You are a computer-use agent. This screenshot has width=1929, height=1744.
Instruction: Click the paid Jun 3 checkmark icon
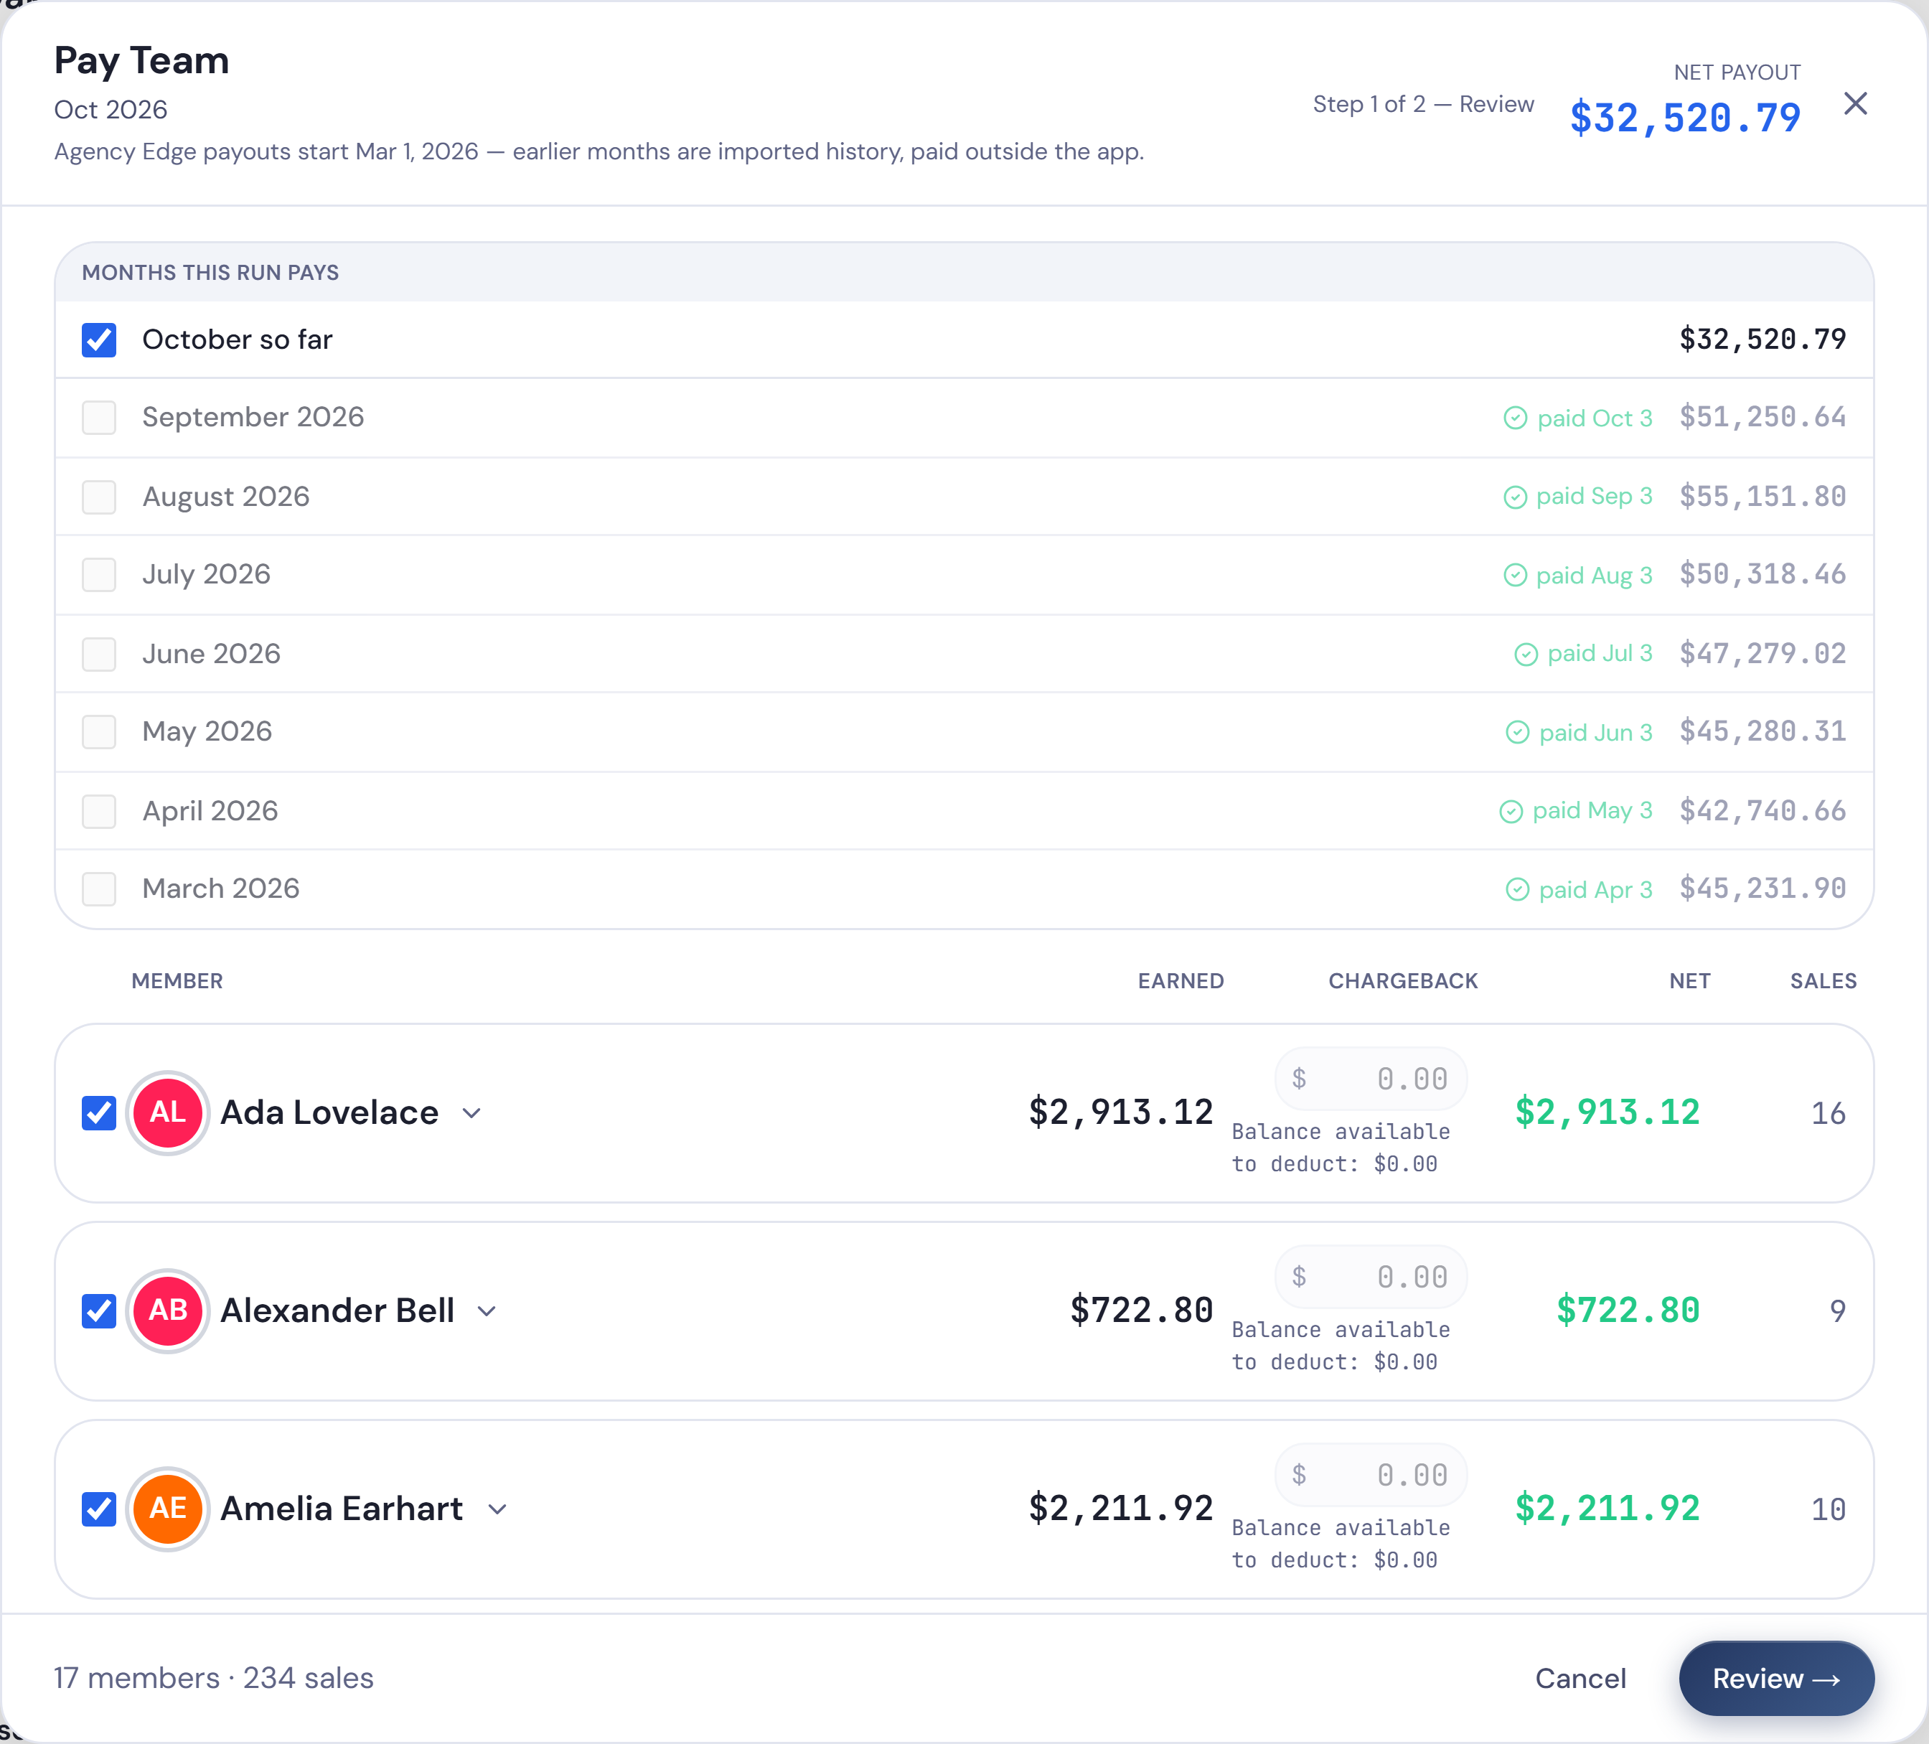tap(1518, 732)
